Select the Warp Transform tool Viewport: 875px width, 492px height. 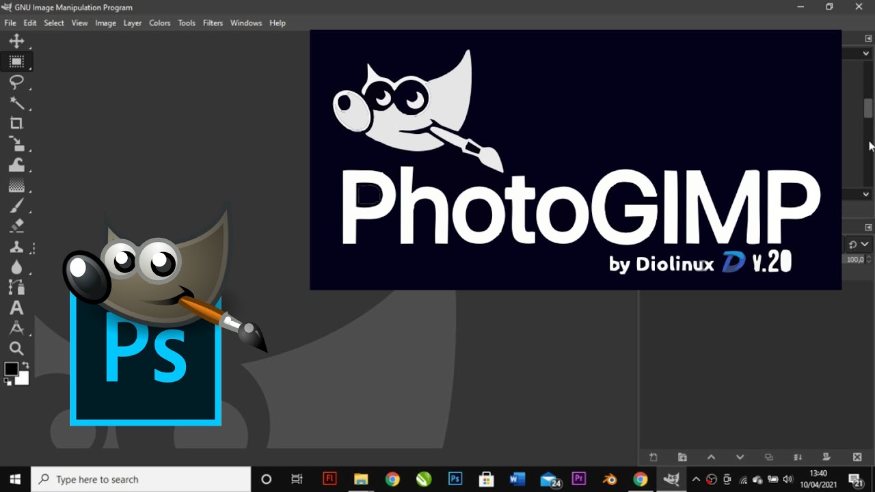click(16, 165)
